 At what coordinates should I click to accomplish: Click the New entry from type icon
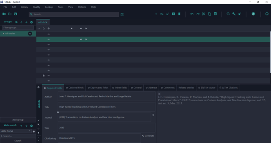[x=162, y=14]
